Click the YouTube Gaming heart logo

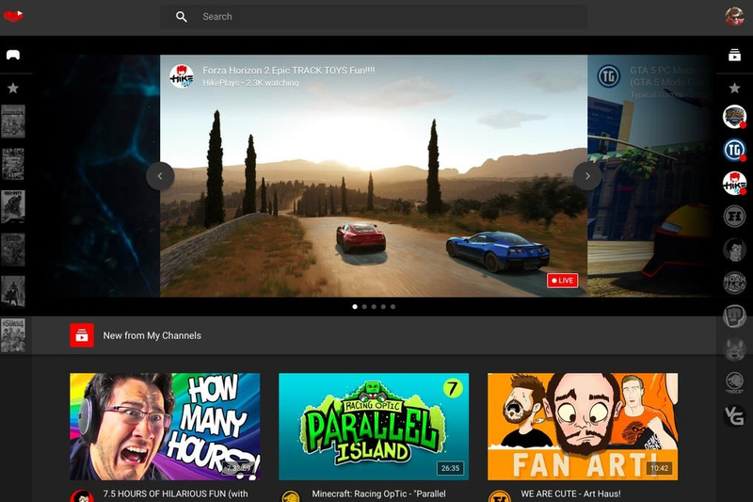pyautogui.click(x=13, y=16)
